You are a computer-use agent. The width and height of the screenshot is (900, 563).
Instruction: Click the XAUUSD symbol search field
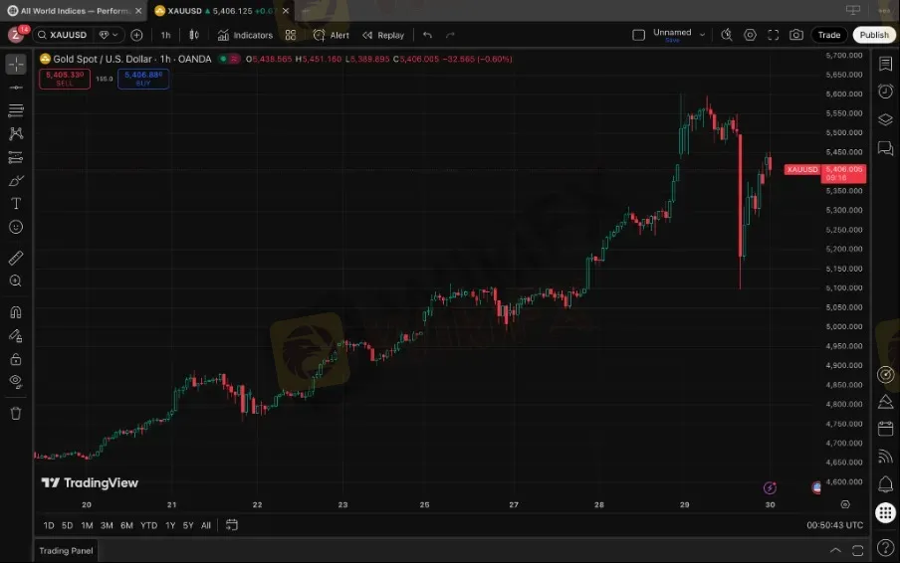click(70, 35)
